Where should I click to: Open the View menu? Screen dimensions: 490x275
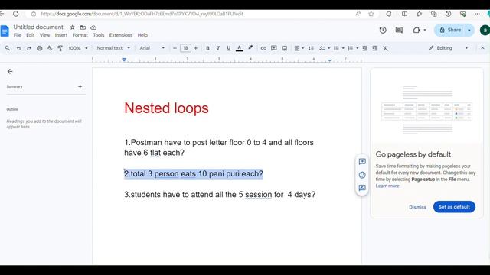(44, 35)
